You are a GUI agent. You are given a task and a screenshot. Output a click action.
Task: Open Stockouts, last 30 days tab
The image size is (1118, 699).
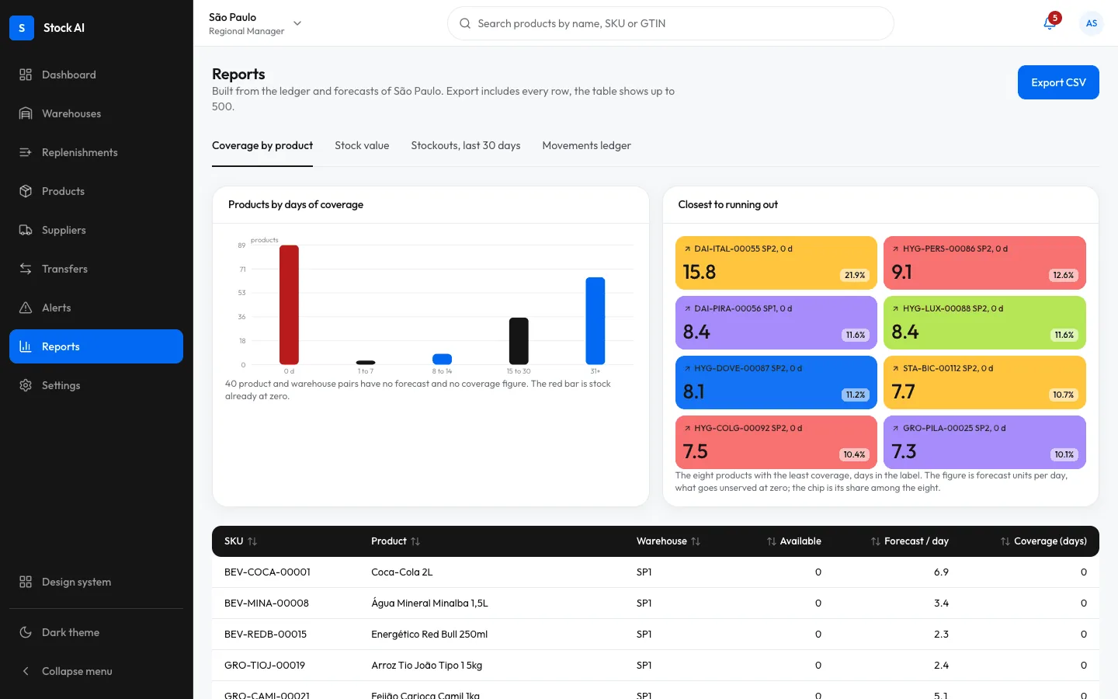[x=466, y=146]
